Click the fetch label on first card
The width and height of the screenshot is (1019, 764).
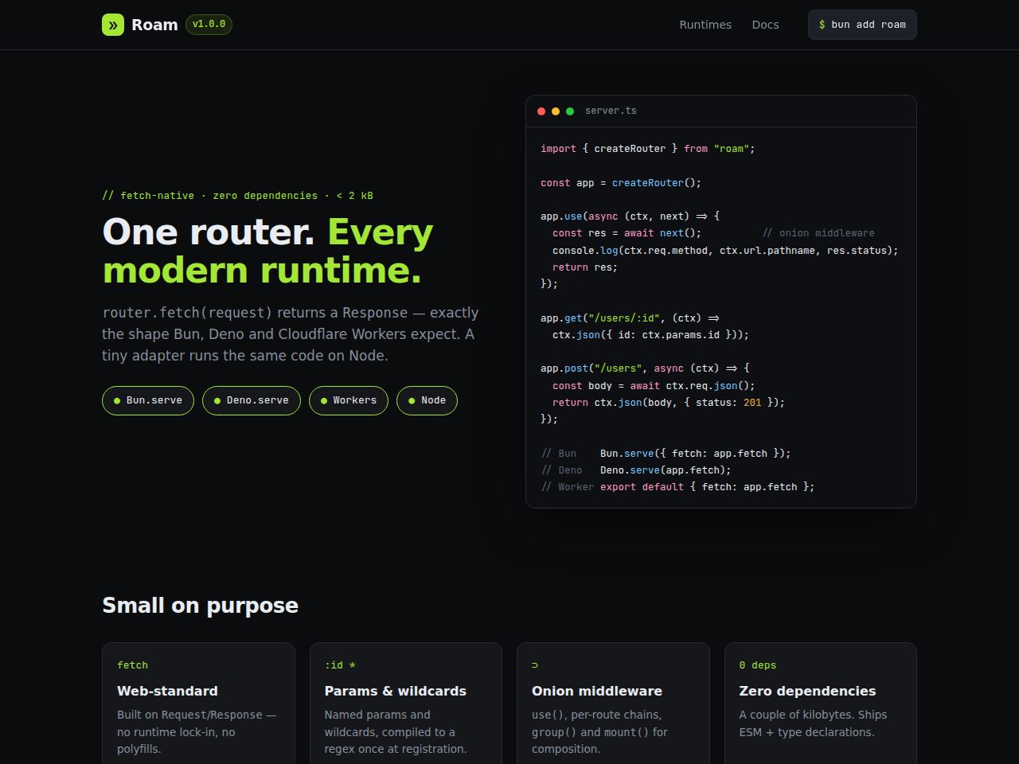click(x=132, y=665)
